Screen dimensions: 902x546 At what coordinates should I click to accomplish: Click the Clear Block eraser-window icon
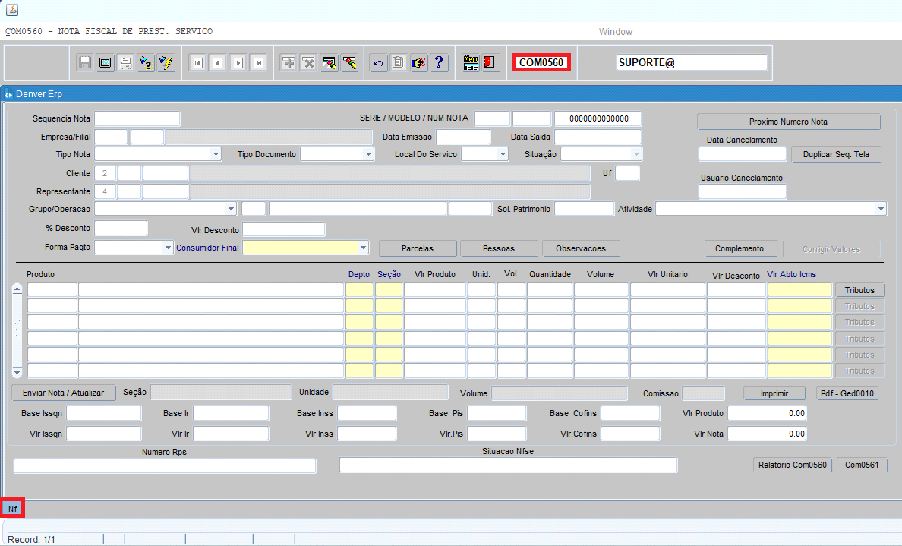(x=329, y=62)
